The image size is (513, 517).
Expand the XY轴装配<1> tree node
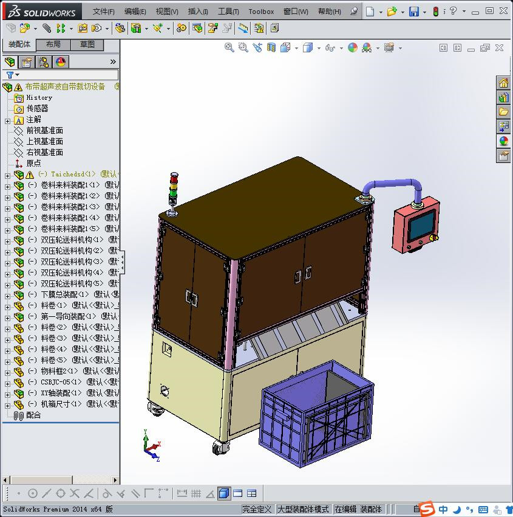pyautogui.click(x=7, y=395)
